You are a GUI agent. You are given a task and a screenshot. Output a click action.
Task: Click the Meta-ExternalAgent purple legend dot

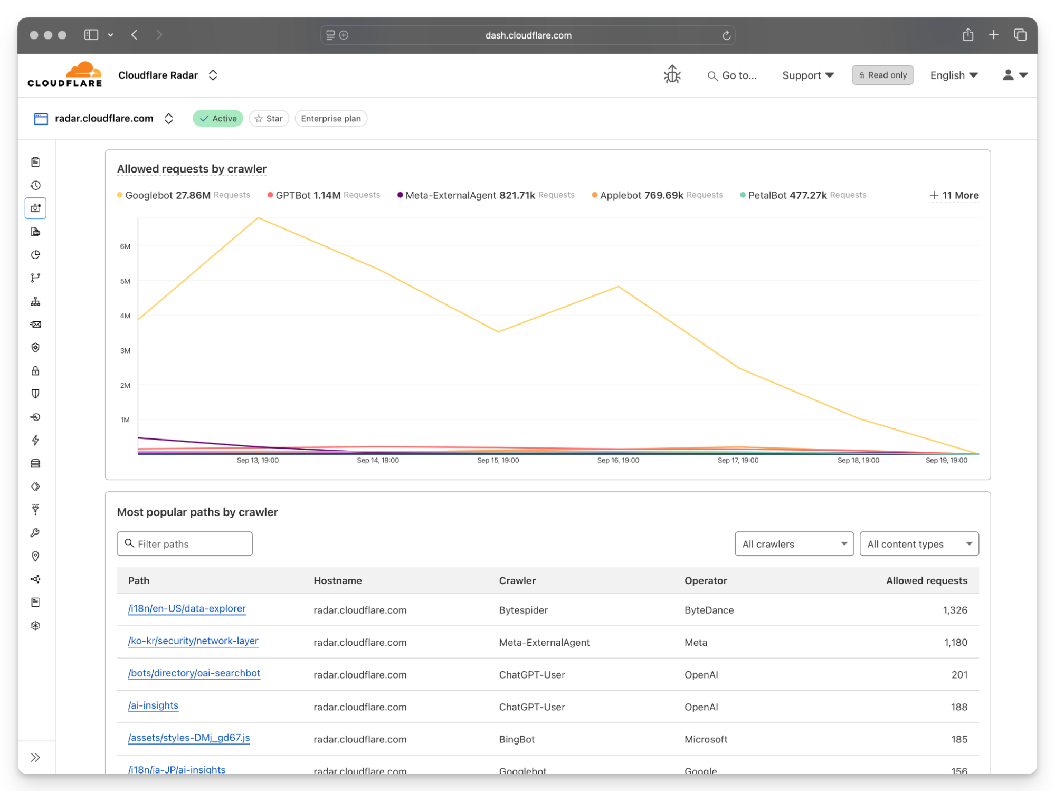[400, 195]
